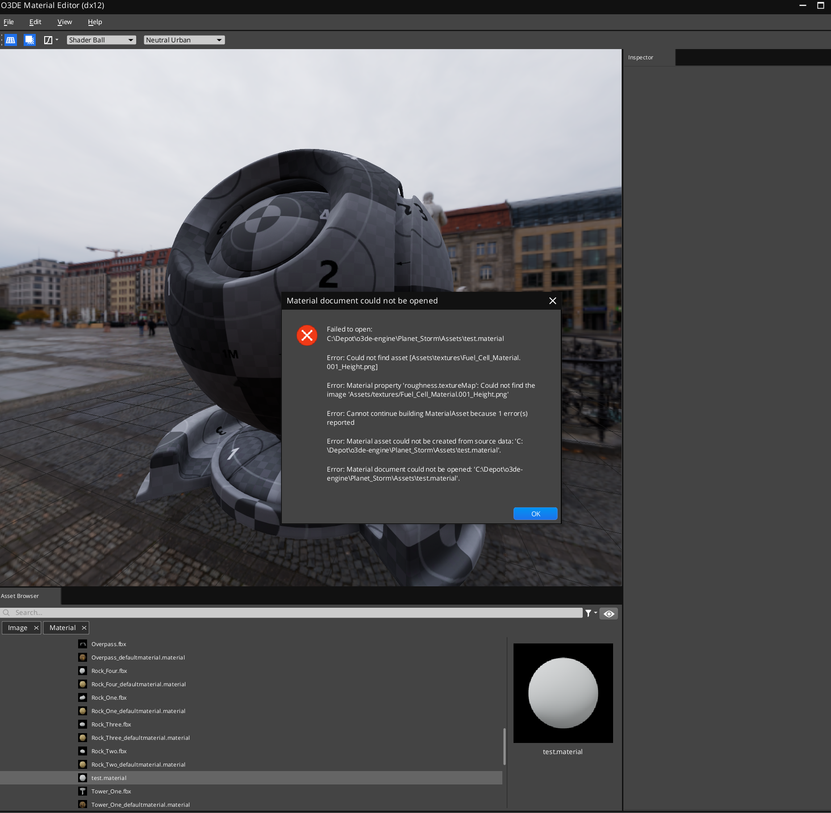Select Rock_One.fbx

pyautogui.click(x=251, y=698)
